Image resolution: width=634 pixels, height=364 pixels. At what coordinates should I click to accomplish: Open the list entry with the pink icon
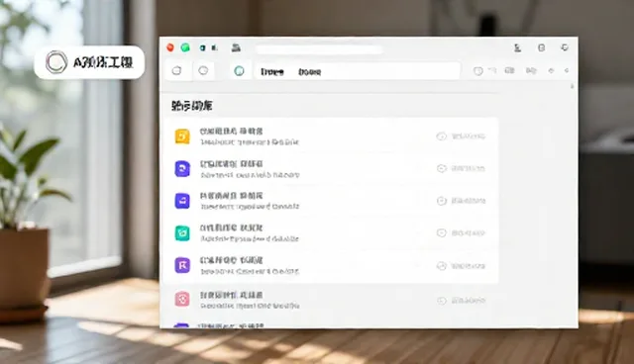point(331,300)
